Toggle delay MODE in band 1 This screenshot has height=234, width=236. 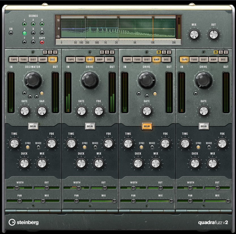[38, 147]
